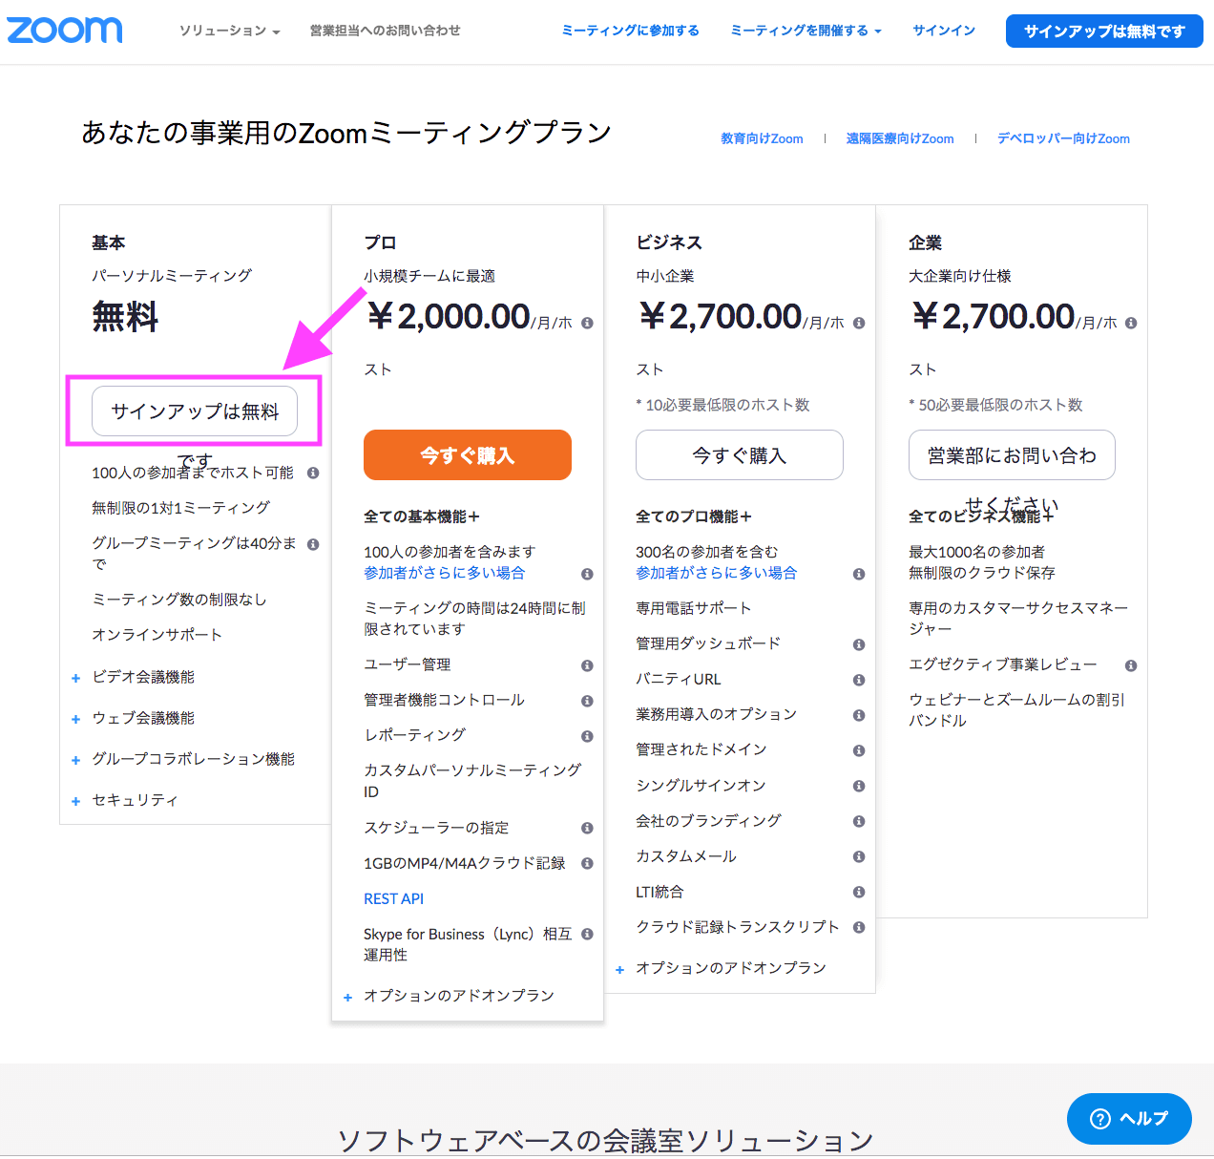Screen dimensions: 1214x1159
Task: Click 営業部にお問い合わせ button in 企業 plan
Action: [x=1012, y=455]
